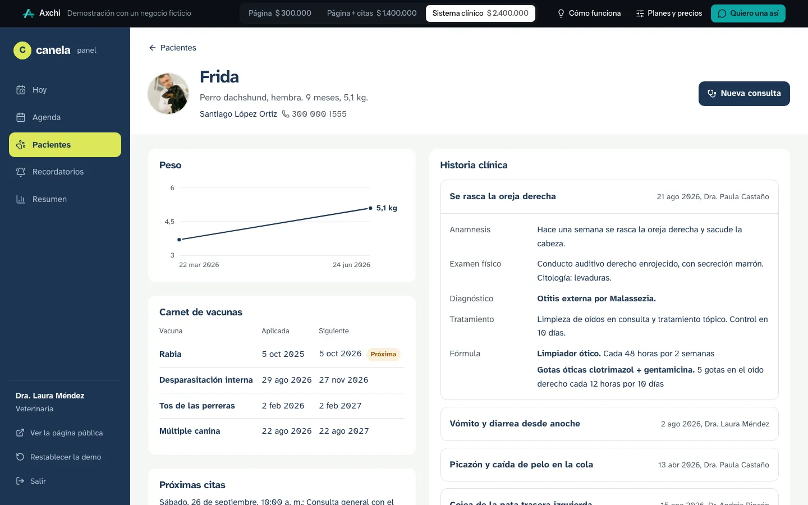Click the 5,1 kg weight data point
Image resolution: width=808 pixels, height=505 pixels.
click(x=370, y=208)
